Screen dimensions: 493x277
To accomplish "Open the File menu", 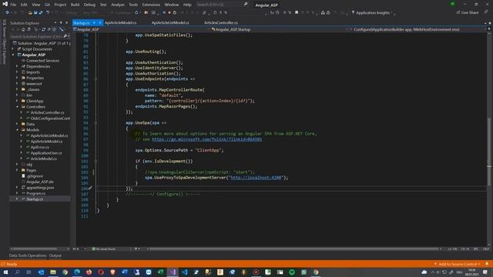I will tap(13, 5).
